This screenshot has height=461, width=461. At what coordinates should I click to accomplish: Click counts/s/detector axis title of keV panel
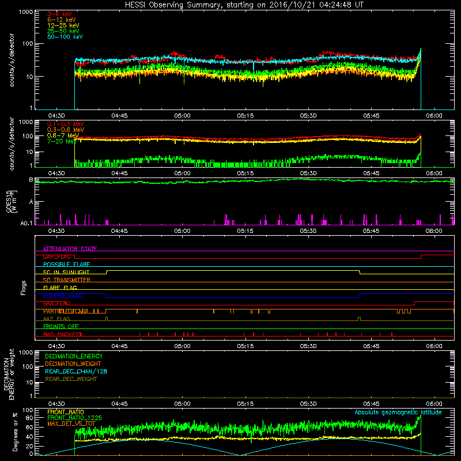point(12,60)
